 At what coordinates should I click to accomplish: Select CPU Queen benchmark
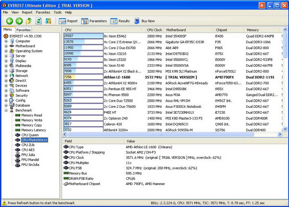click(x=30, y=135)
